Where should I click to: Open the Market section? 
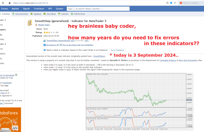(15, 9)
